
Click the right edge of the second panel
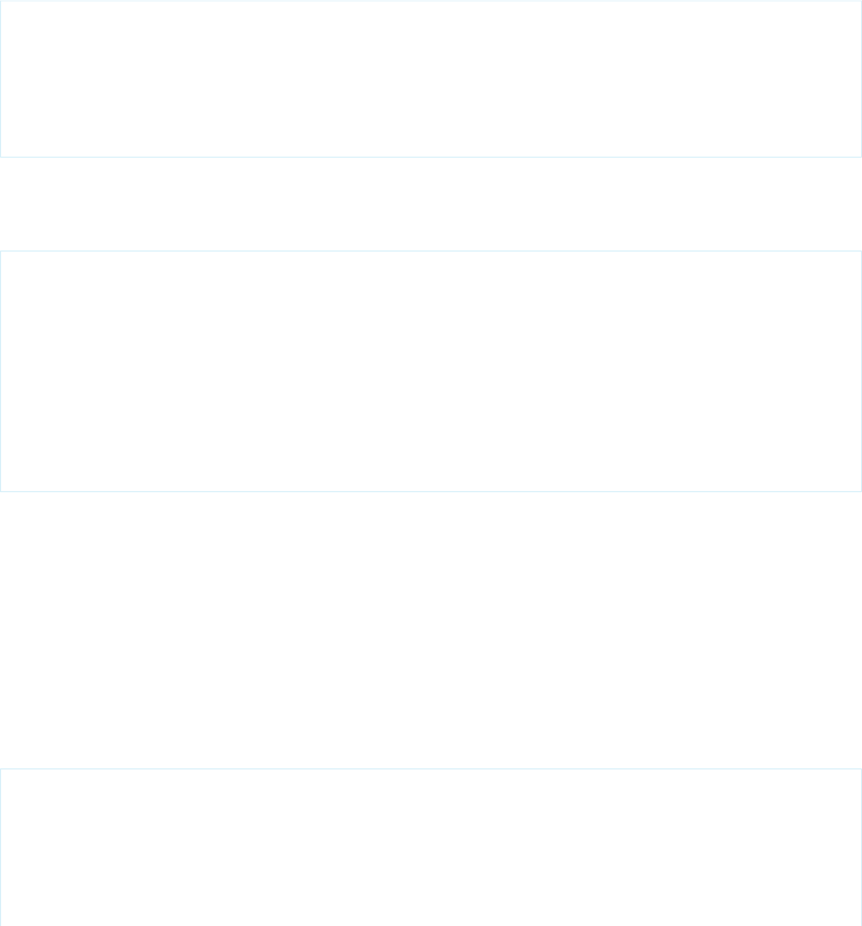[861, 371]
